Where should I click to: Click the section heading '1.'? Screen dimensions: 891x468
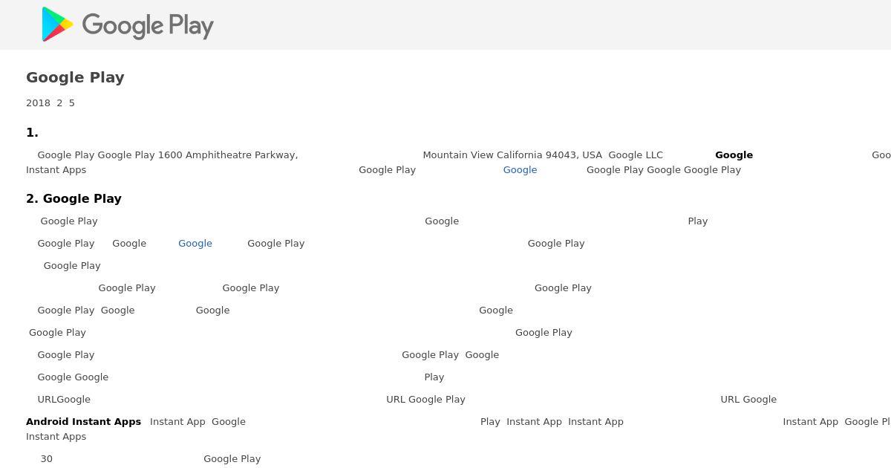pyautogui.click(x=32, y=132)
